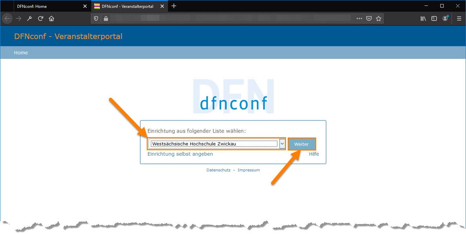Image resolution: width=466 pixels, height=234 pixels.
Task: Open the Impressum link
Action: point(249,170)
